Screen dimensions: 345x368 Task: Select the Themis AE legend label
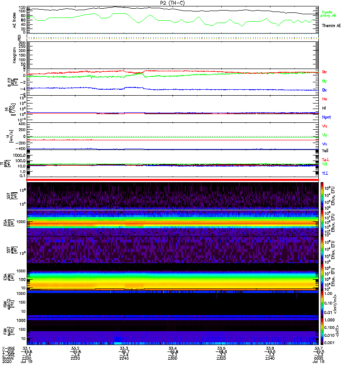(x=331, y=26)
